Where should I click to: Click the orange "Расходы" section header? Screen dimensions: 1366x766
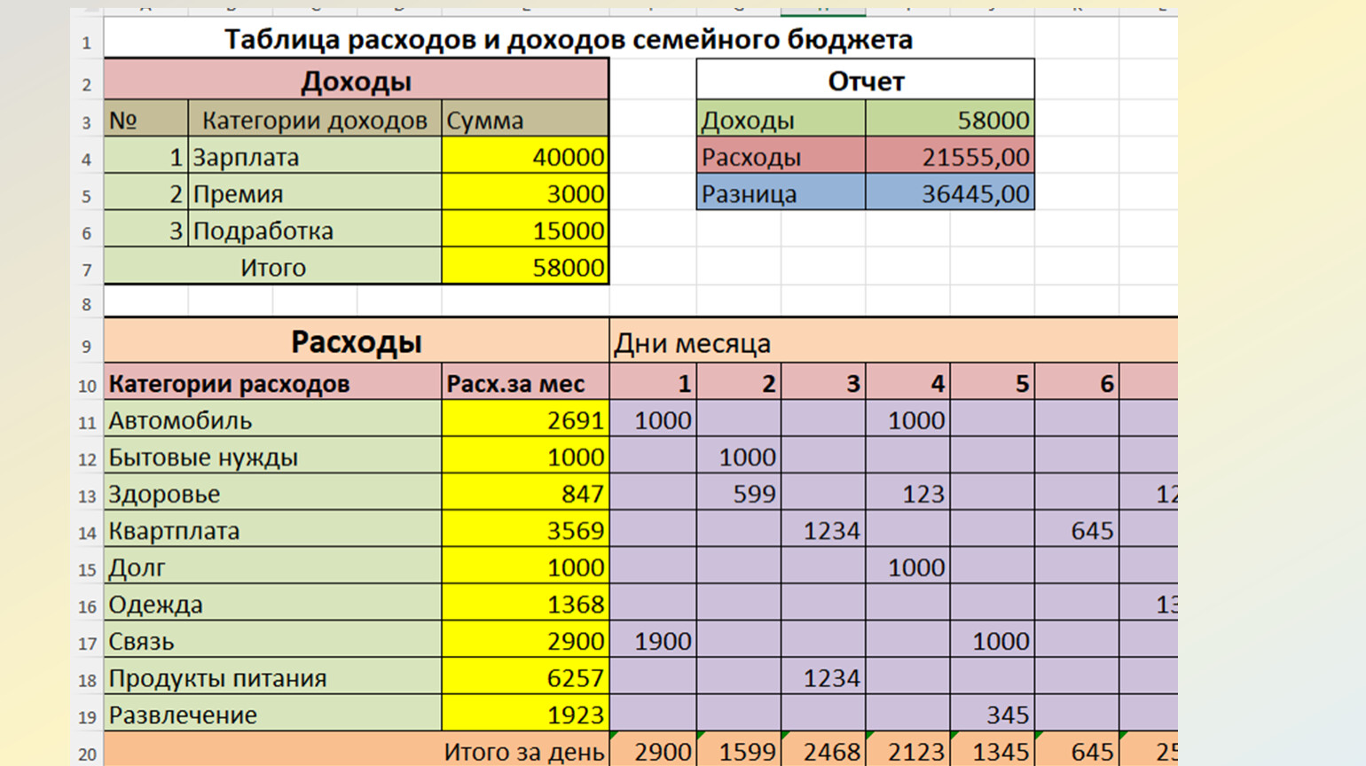[x=356, y=342]
